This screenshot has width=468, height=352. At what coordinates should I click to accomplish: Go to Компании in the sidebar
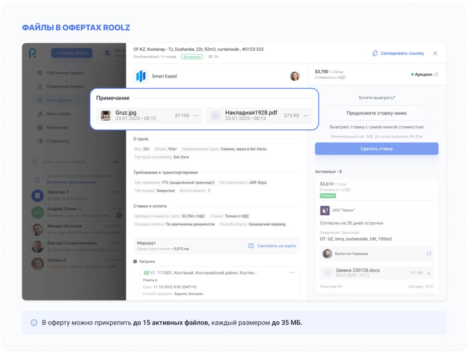point(57,128)
